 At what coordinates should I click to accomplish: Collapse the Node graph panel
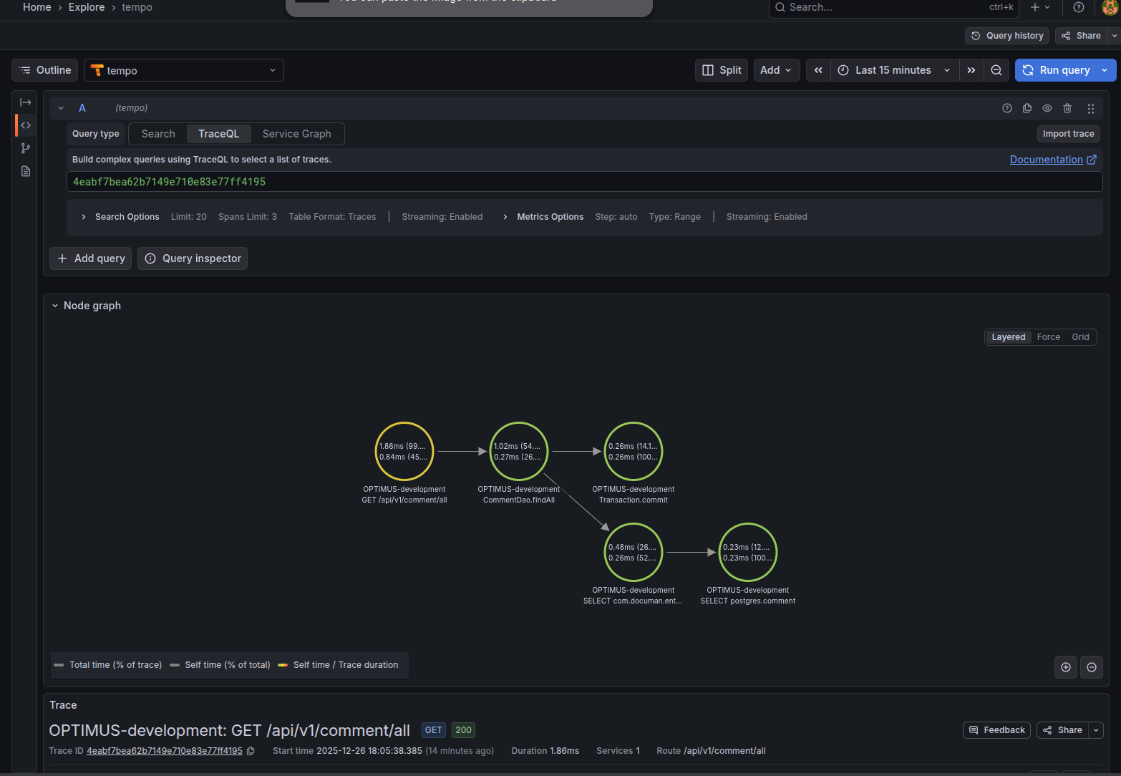55,306
